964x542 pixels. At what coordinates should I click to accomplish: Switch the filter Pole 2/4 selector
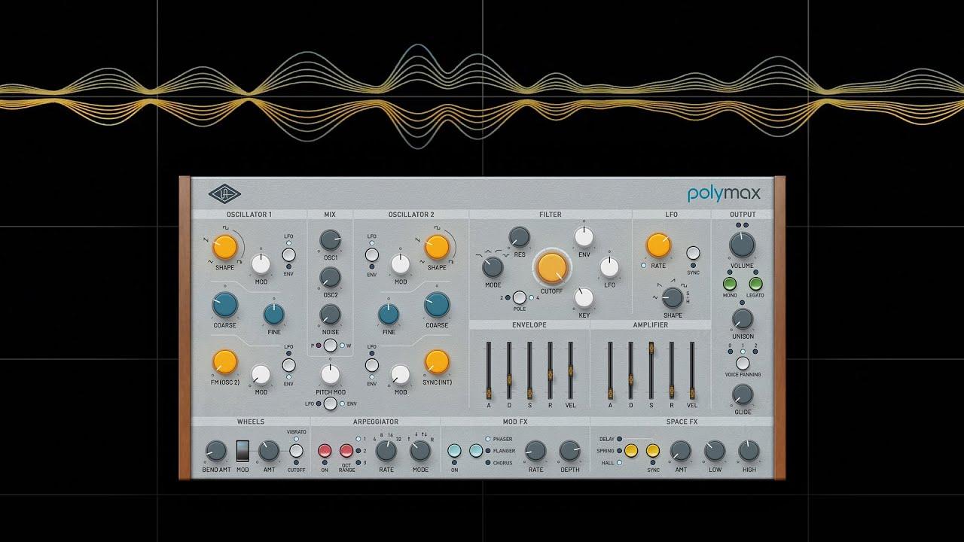pyautogui.click(x=519, y=298)
